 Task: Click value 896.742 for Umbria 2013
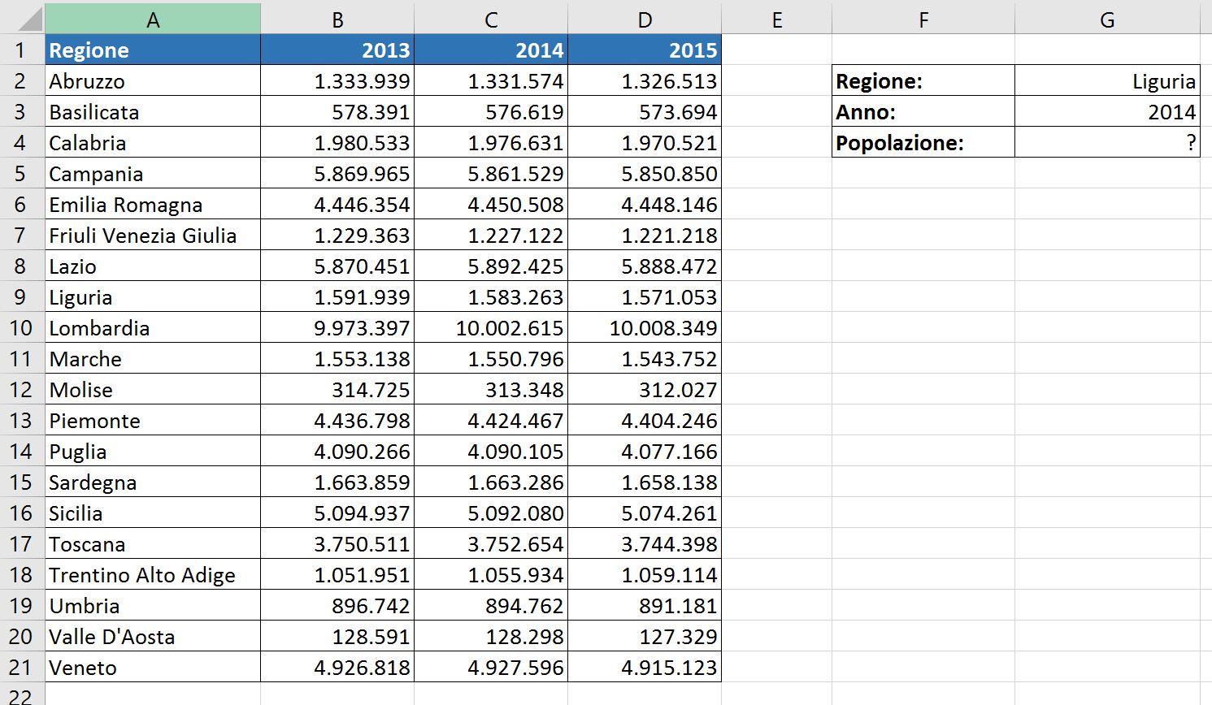(337, 606)
